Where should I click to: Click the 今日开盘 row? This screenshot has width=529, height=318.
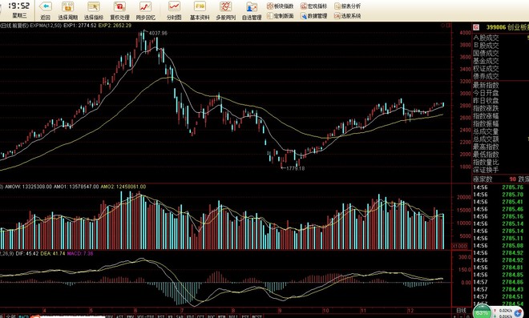pyautogui.click(x=486, y=93)
